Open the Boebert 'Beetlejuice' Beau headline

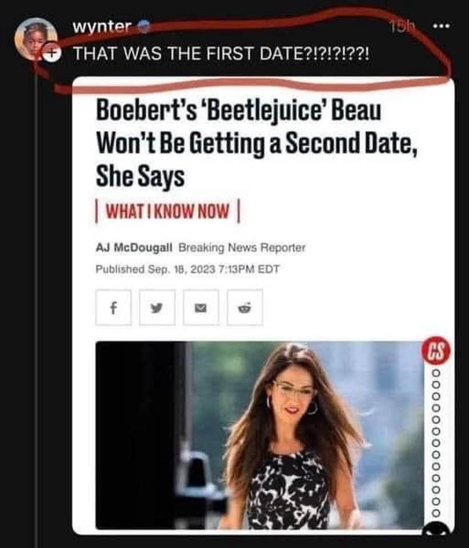(256, 143)
